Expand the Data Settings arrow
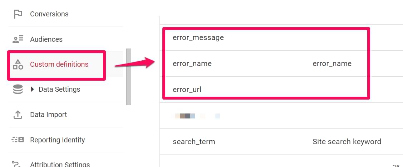Viewport: 403px width, 167px height. [33, 89]
